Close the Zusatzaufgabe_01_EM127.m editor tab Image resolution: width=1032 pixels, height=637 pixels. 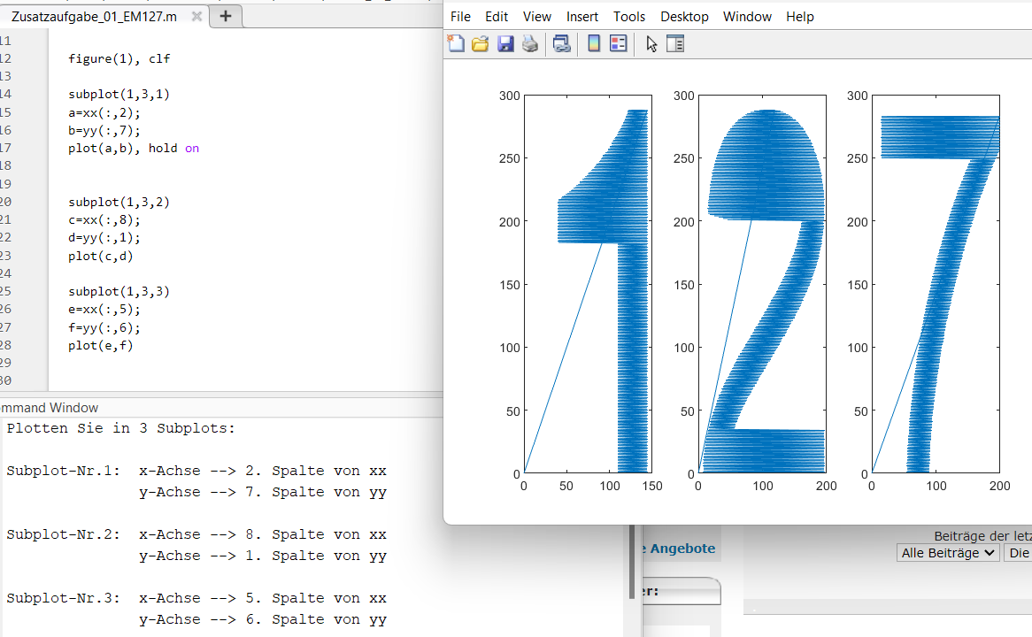pos(196,16)
